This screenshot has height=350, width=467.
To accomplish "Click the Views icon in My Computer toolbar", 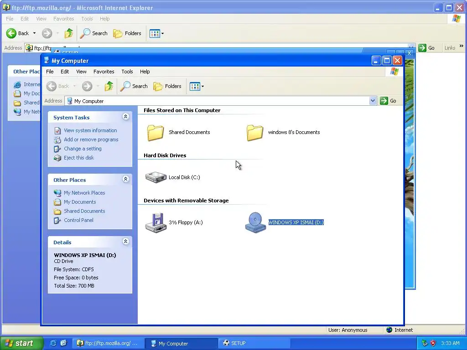I will pos(195,86).
